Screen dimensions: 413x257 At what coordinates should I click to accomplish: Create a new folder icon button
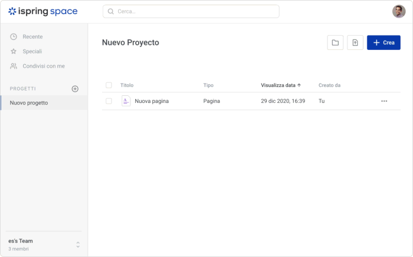click(x=335, y=42)
